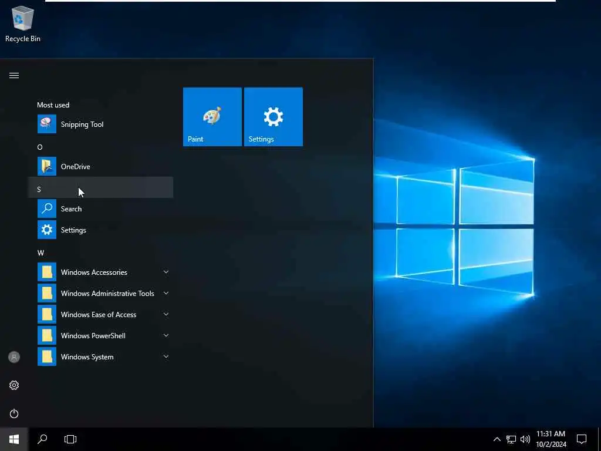This screenshot has width=601, height=451.
Task: Click the taskbar clock showing 11:31 AM
Action: tap(551, 439)
